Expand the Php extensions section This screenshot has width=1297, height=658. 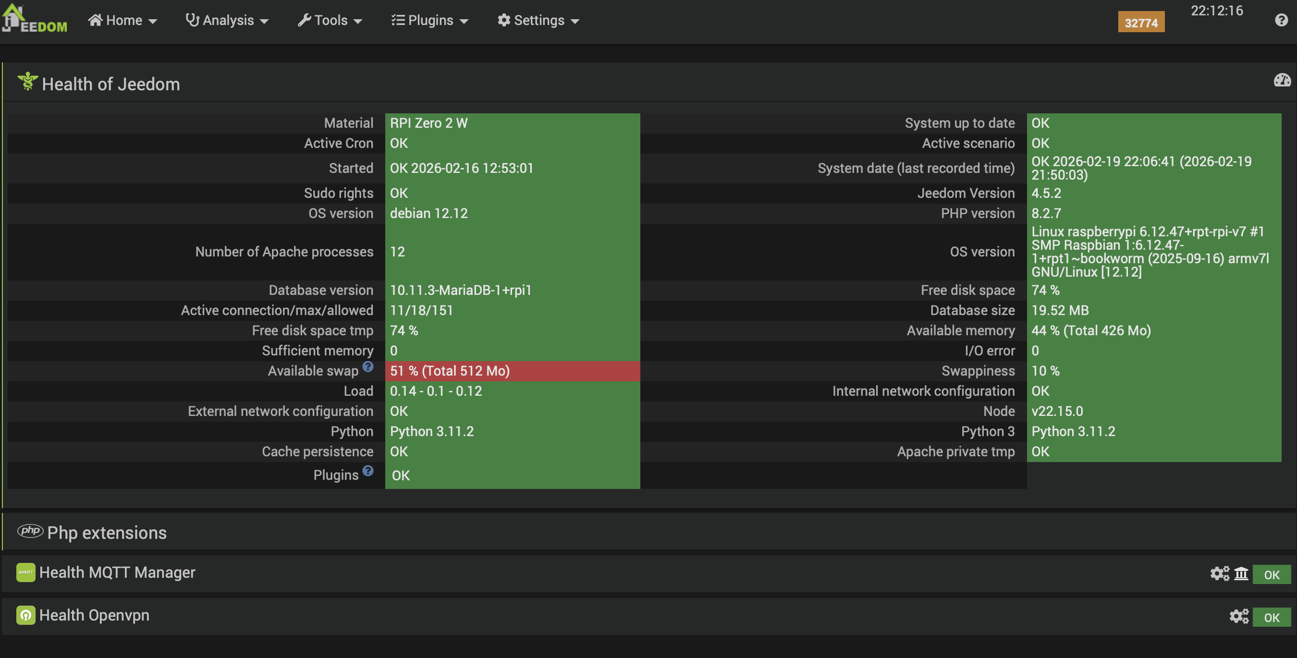107,533
